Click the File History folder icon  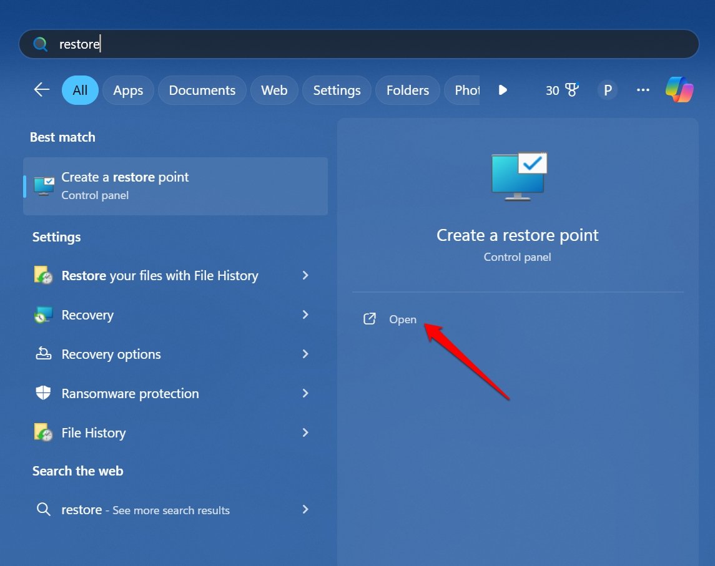tap(43, 432)
